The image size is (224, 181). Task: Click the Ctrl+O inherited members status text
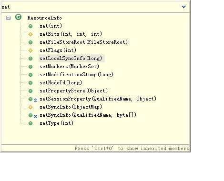pos(132,149)
